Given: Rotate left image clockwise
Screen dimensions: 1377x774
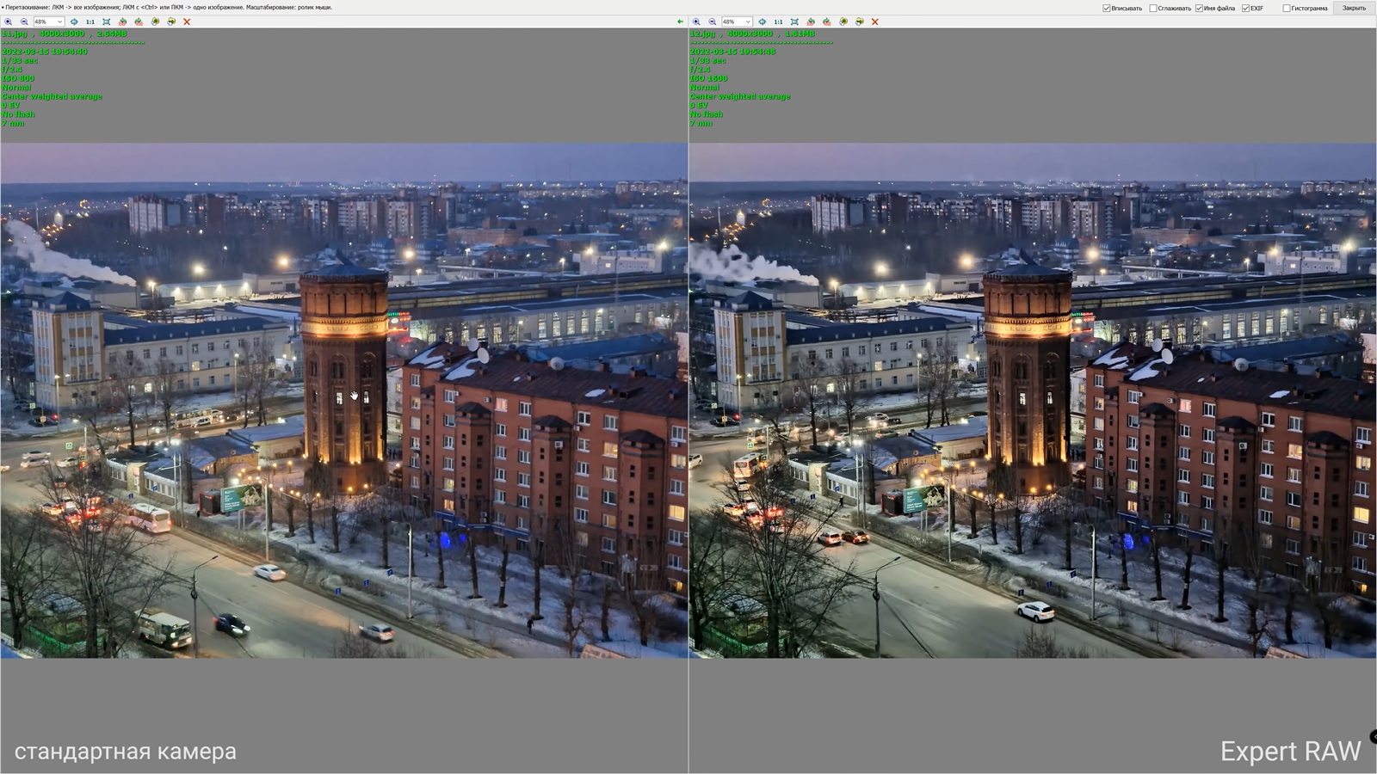Looking at the screenshot, I should (x=139, y=21).
